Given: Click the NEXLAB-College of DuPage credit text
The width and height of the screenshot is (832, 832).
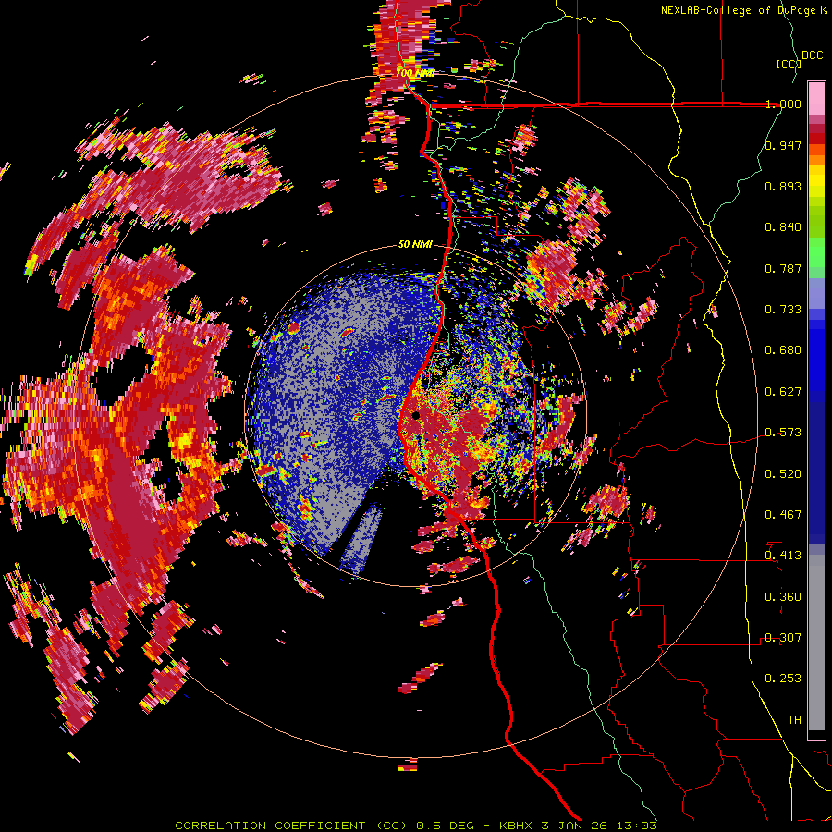Looking at the screenshot, I should coord(738,10).
